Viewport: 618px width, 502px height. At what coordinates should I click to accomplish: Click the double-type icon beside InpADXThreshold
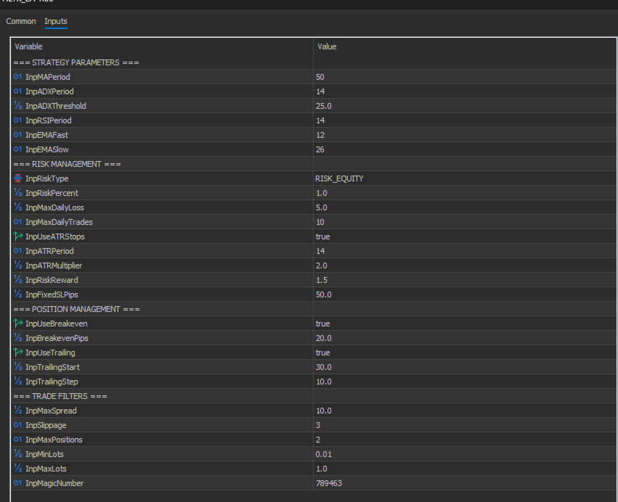[17, 106]
